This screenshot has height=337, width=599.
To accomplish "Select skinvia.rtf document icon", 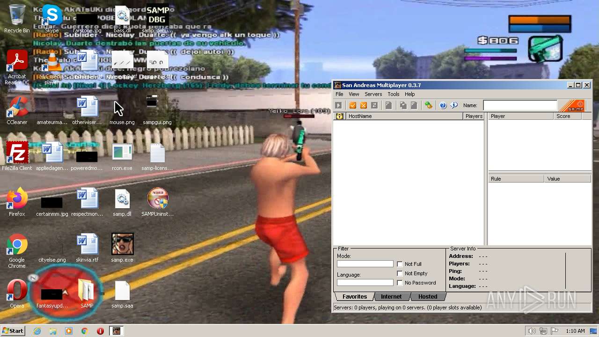I will click(x=87, y=248).
